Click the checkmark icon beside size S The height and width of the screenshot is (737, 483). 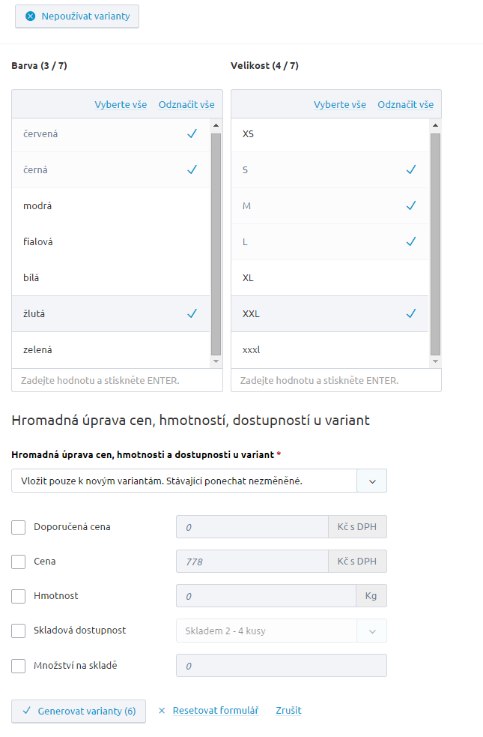[x=411, y=169]
